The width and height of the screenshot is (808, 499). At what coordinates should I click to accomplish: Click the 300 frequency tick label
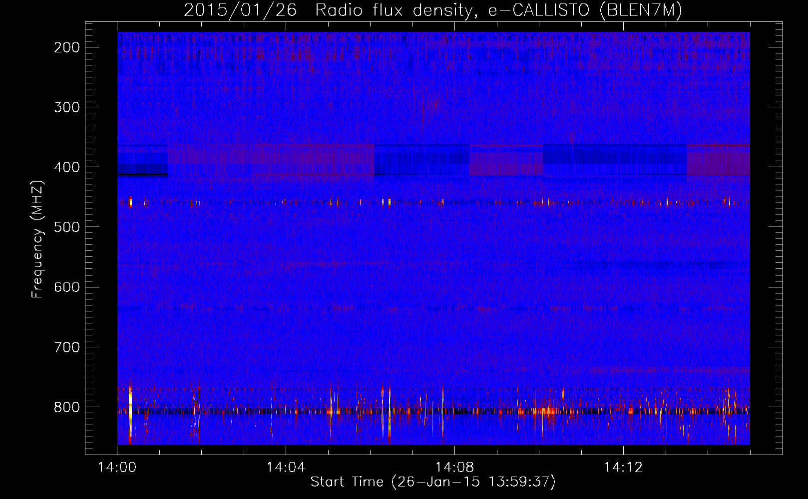67,107
